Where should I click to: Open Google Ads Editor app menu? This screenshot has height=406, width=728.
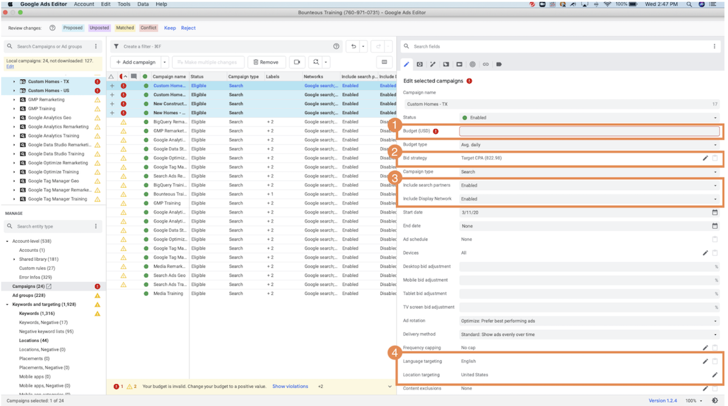44,4
